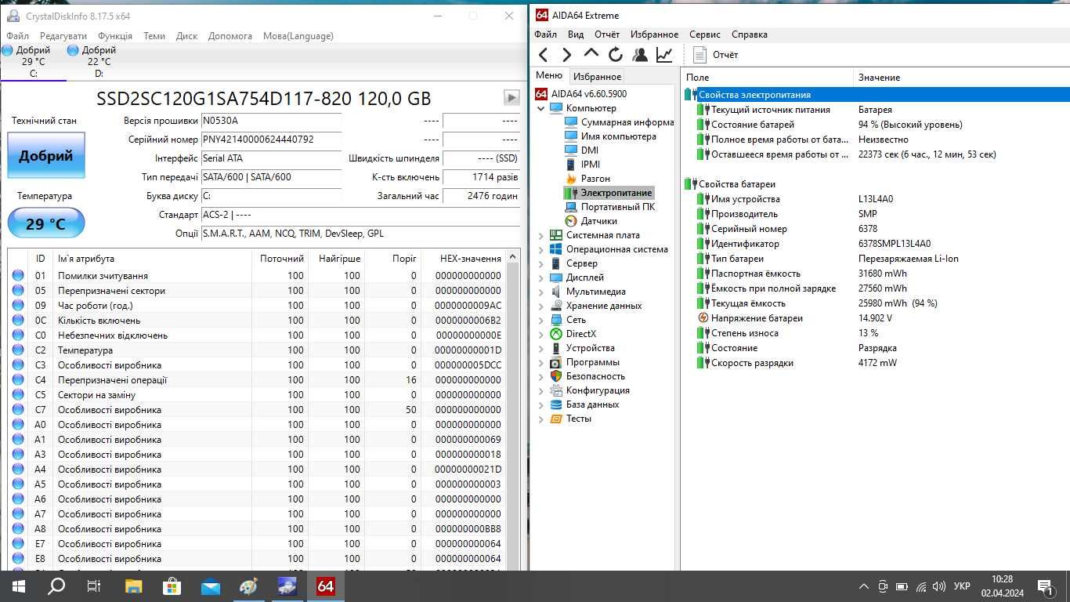
Task: Click Напряжение батареи row
Action: 875,318
